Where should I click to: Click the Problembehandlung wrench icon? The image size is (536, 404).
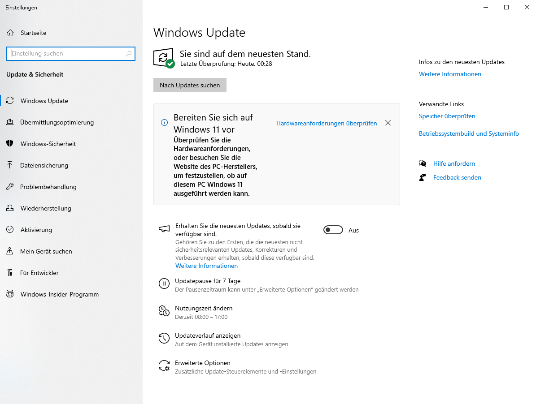click(x=10, y=187)
